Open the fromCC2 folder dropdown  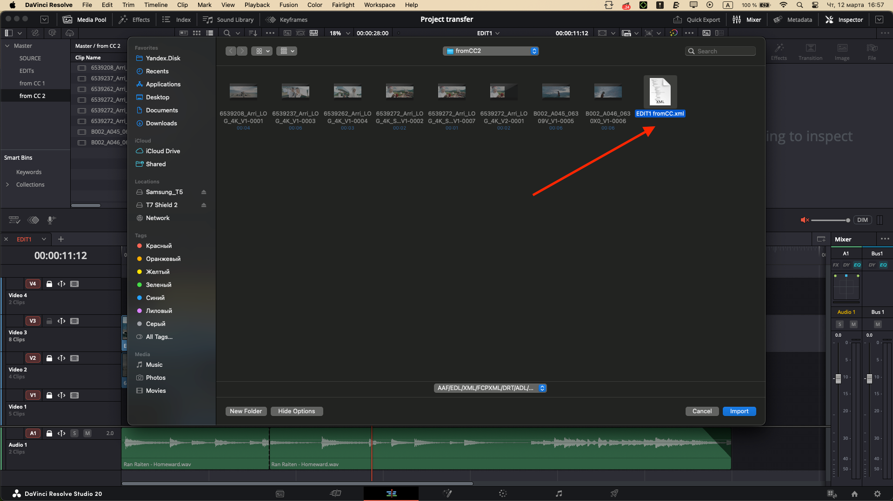(490, 51)
